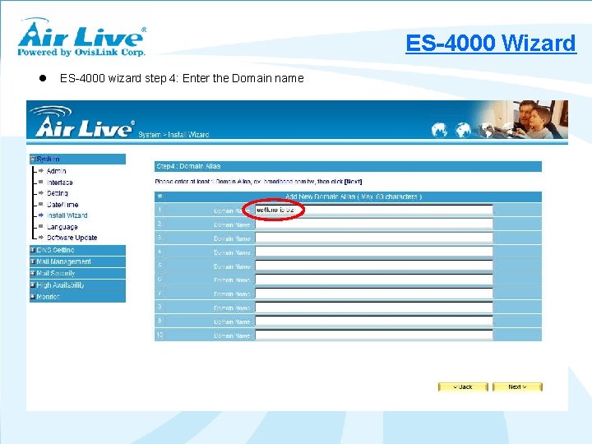The width and height of the screenshot is (592, 444).
Task: Click the Step4 : Domain Alias header
Action: pos(348,166)
